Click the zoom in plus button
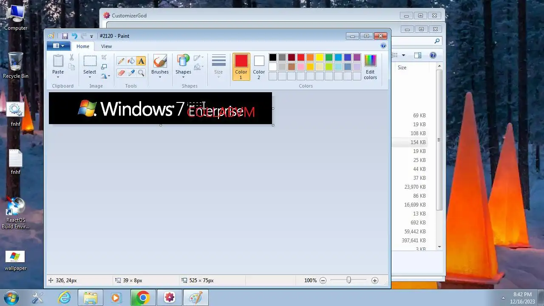This screenshot has width=544, height=306. [374, 280]
